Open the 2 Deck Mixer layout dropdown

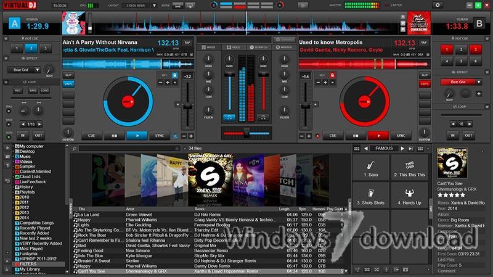[154, 6]
